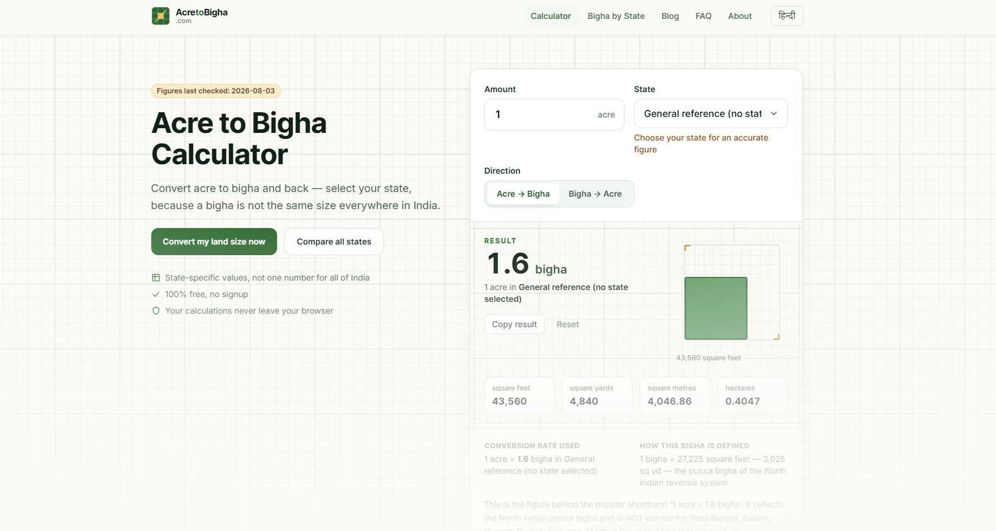Click the table icon beside State-specific values
996x531 pixels.
click(156, 278)
